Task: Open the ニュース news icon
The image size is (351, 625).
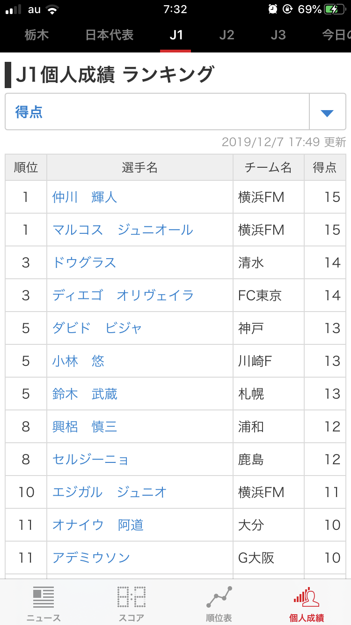Action: click(x=44, y=597)
